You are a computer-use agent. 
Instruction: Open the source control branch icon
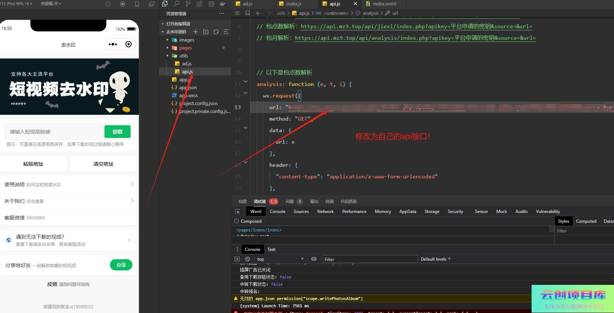[x=188, y=4]
